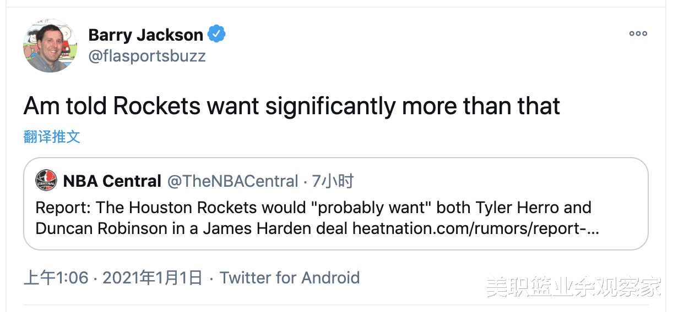Click the 美职篮业余观察家 watermark
This screenshot has height=312, width=673.
click(x=573, y=286)
